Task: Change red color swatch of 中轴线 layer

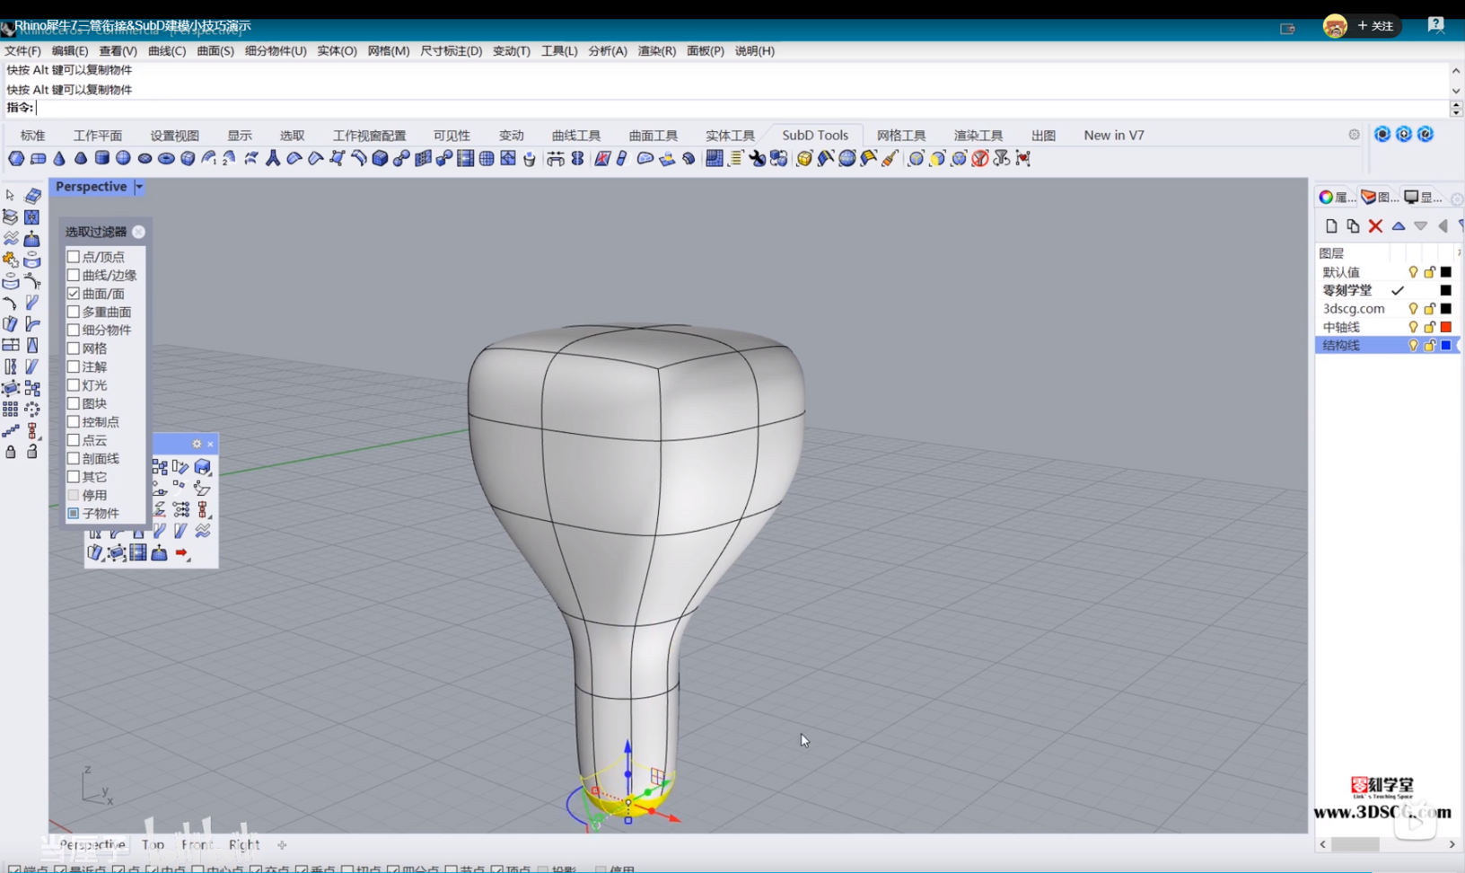Action: coord(1445,327)
